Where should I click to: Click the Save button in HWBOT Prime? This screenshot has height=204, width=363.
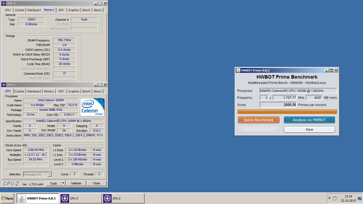[x=309, y=129]
